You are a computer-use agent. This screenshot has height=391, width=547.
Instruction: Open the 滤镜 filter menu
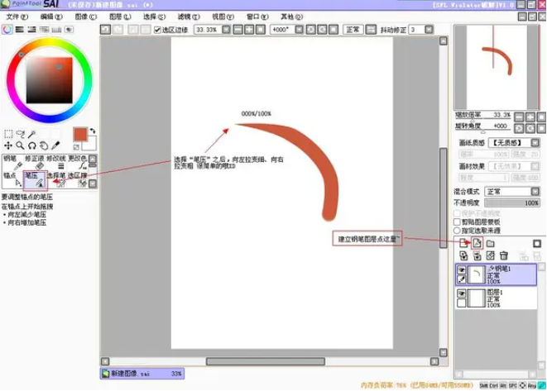pos(189,17)
